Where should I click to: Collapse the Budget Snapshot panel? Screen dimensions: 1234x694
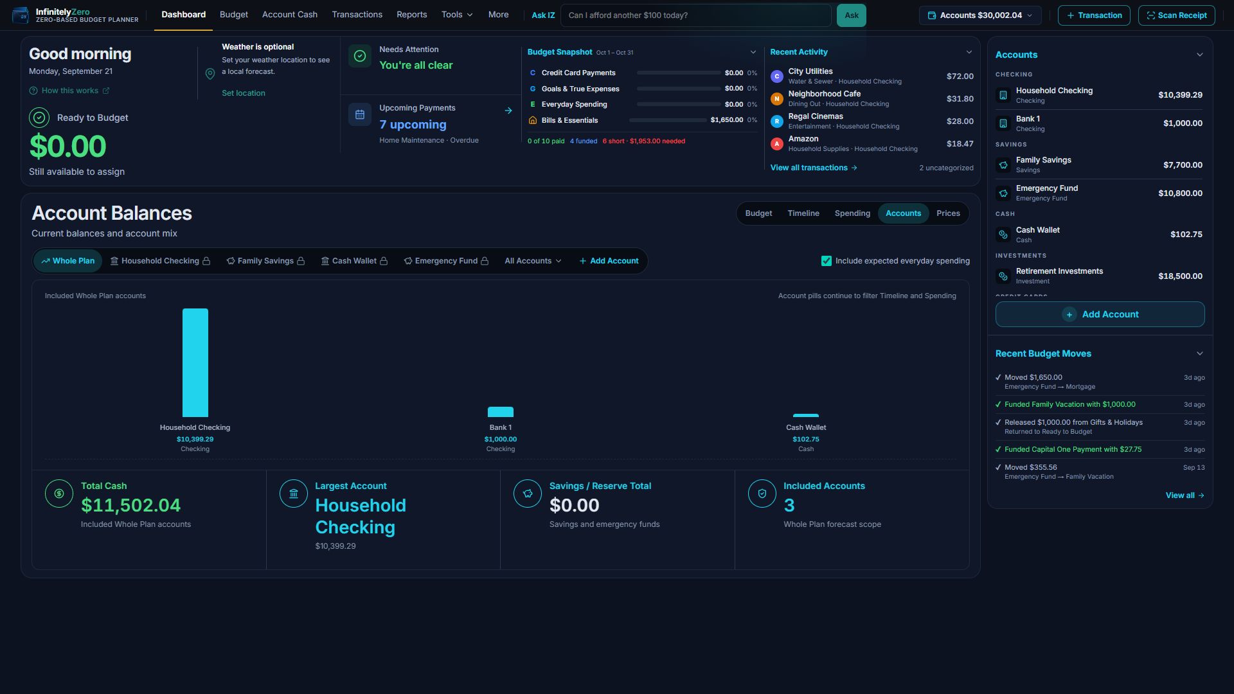coord(753,52)
